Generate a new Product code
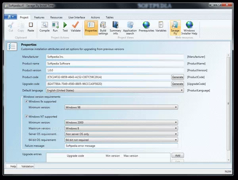 click(177, 77)
